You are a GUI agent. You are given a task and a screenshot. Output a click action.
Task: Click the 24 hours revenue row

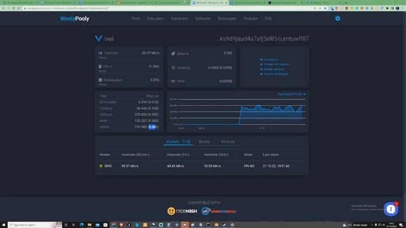tap(129, 115)
